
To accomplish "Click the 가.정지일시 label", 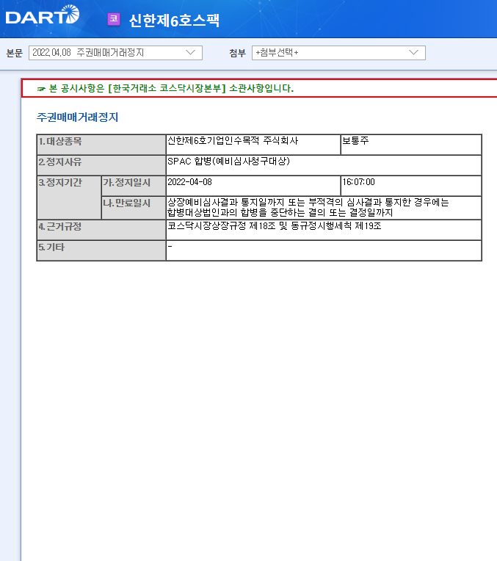I will (134, 186).
